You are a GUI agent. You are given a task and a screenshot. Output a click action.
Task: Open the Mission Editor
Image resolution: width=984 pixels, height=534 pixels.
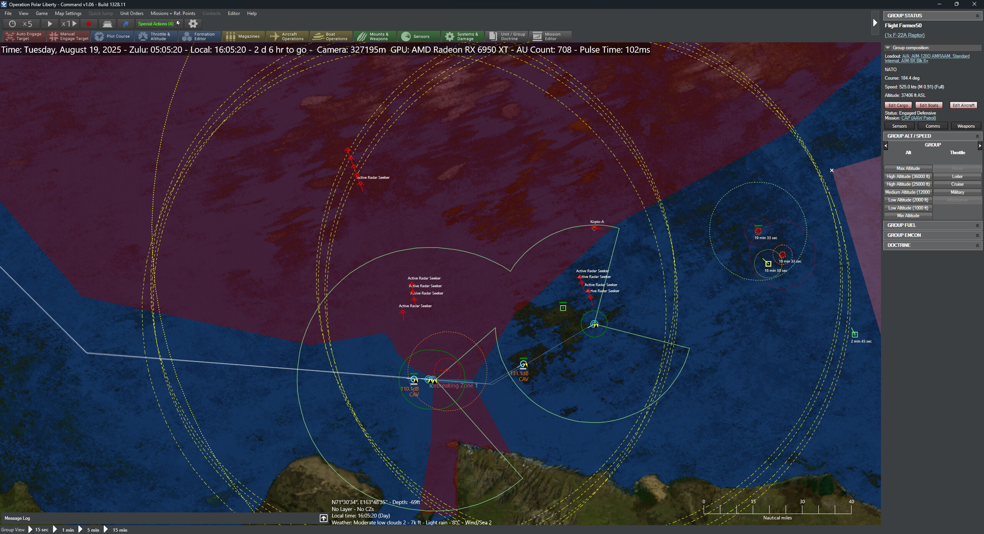point(550,36)
